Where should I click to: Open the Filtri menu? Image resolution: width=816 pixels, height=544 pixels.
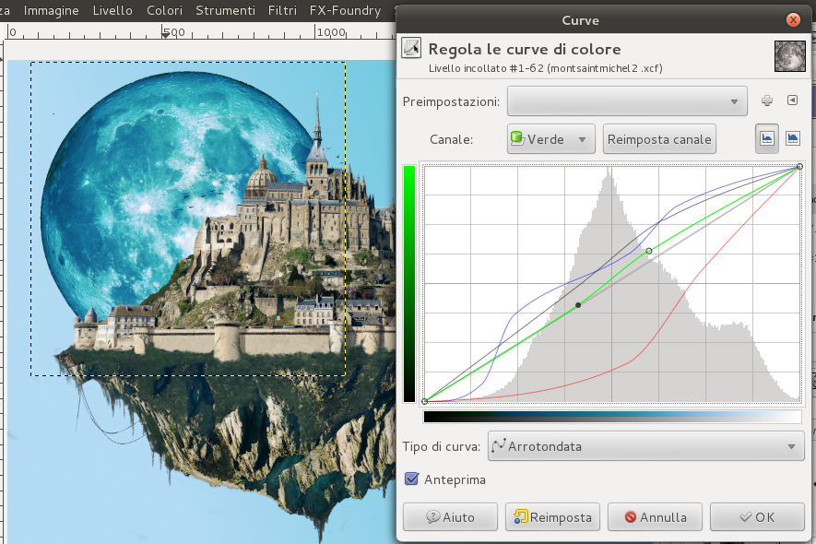[282, 10]
